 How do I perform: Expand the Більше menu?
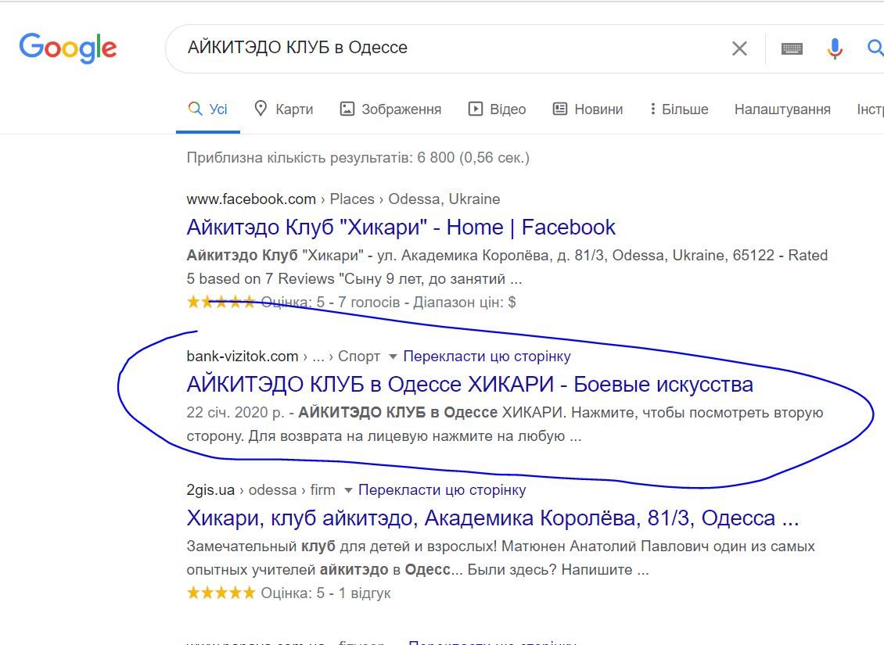coord(678,109)
